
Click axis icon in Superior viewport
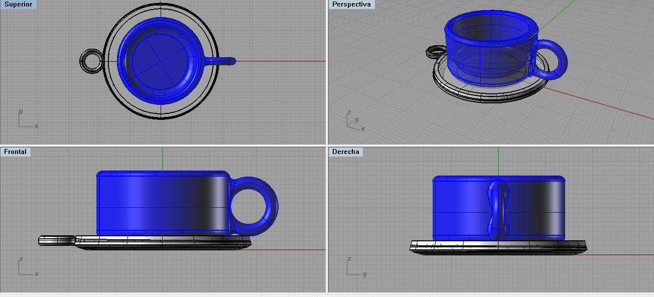click(x=28, y=119)
